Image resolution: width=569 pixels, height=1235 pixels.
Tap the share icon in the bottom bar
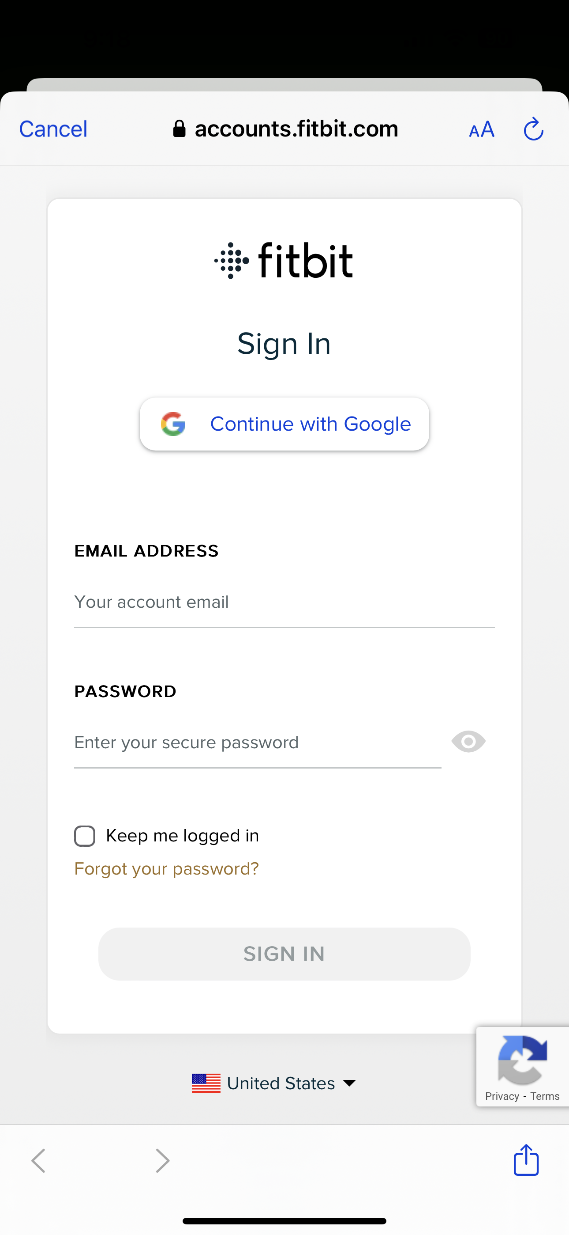[526, 1160]
